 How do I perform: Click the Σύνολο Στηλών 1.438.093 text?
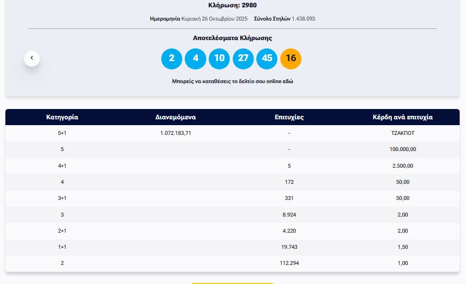click(x=284, y=19)
